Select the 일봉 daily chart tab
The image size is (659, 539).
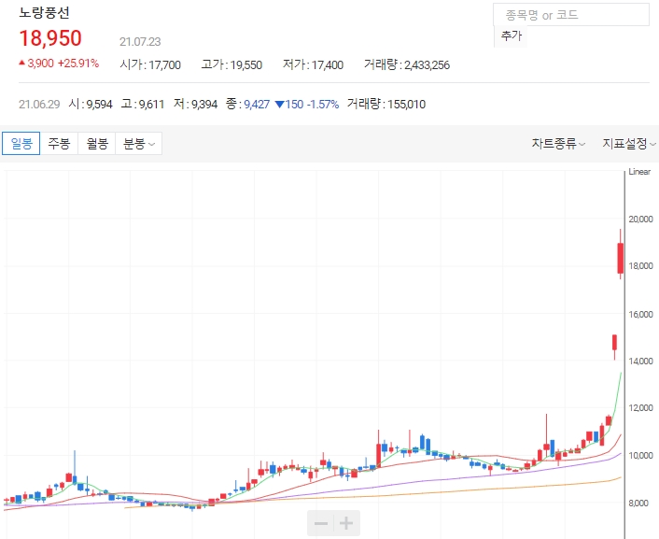pyautogui.click(x=21, y=144)
